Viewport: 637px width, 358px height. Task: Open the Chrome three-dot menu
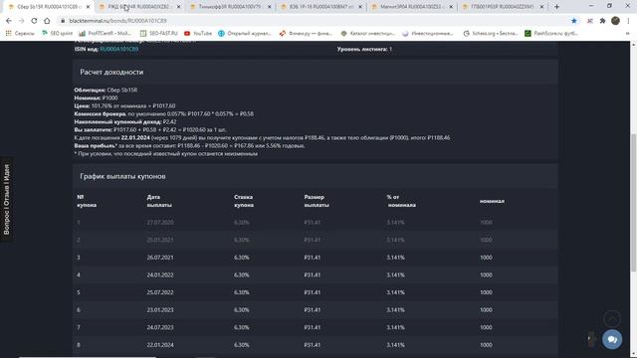628,21
